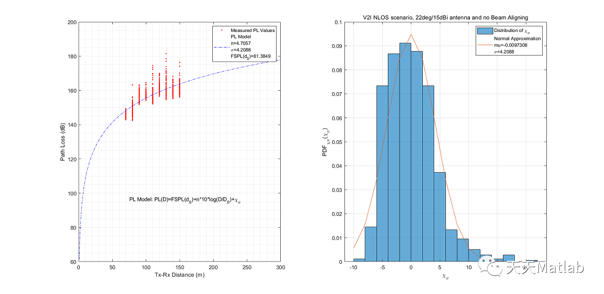The image size is (604, 294).
Task: Select the 'Measured PL Values' legend entry
Action: point(253,30)
